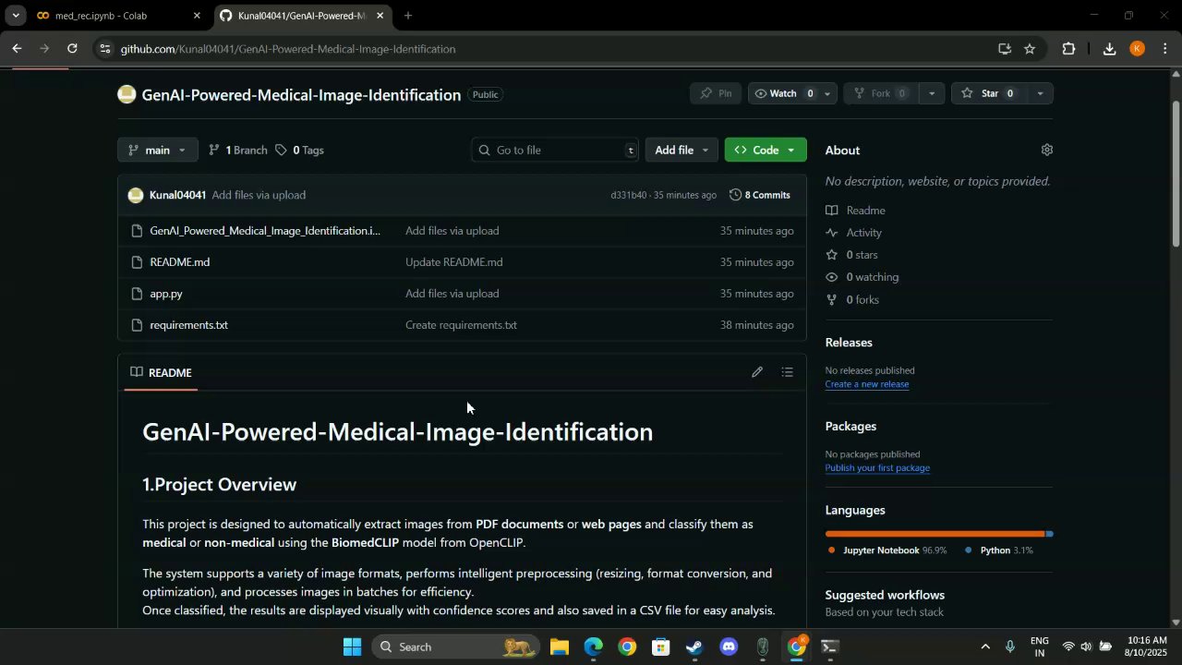View the 0 Tags list
Screen dimensions: 1182x665
click(x=299, y=150)
